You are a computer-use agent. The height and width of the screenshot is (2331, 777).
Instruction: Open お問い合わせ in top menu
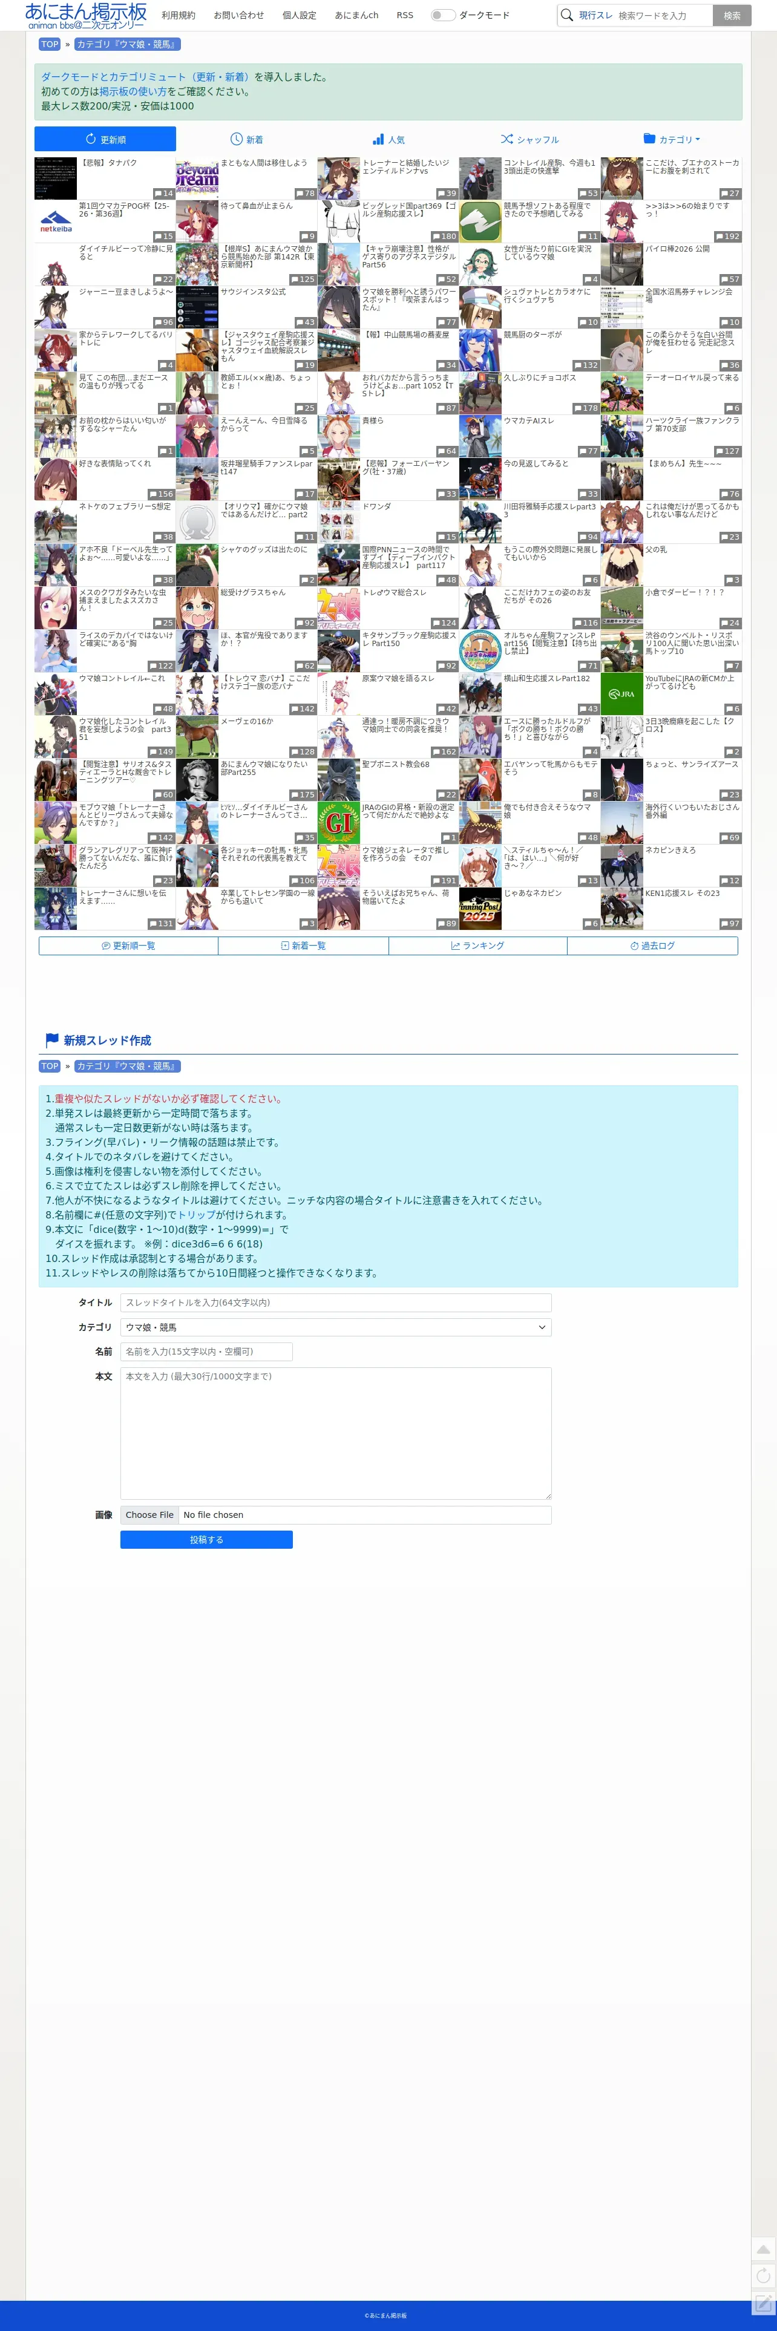click(x=239, y=15)
